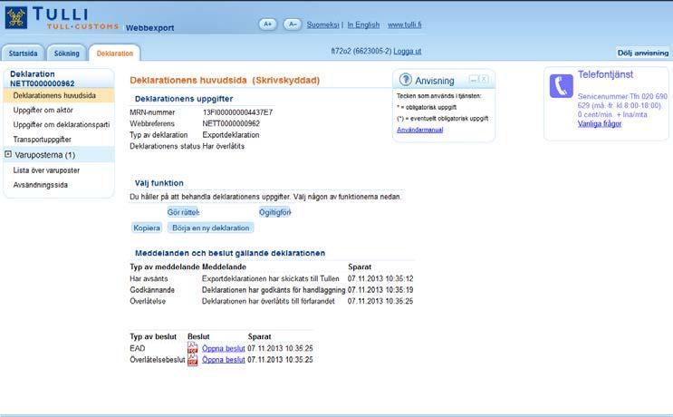
Task: Click Dölj anvisning to hide instructions
Action: pyautogui.click(x=643, y=53)
